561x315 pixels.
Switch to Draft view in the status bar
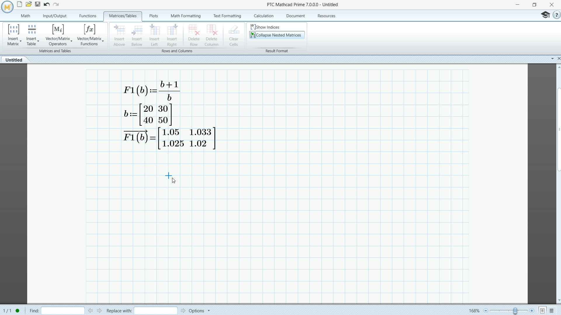coord(552,311)
